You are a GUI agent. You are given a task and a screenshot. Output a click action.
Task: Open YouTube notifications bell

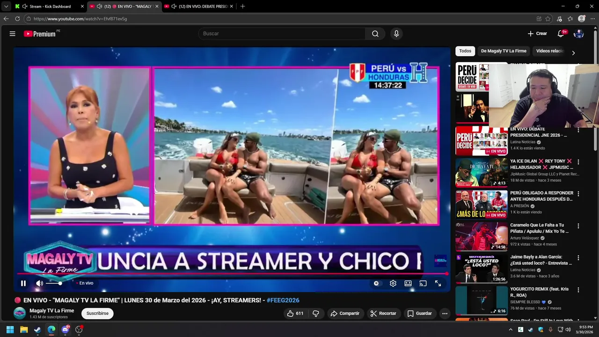pyautogui.click(x=561, y=34)
